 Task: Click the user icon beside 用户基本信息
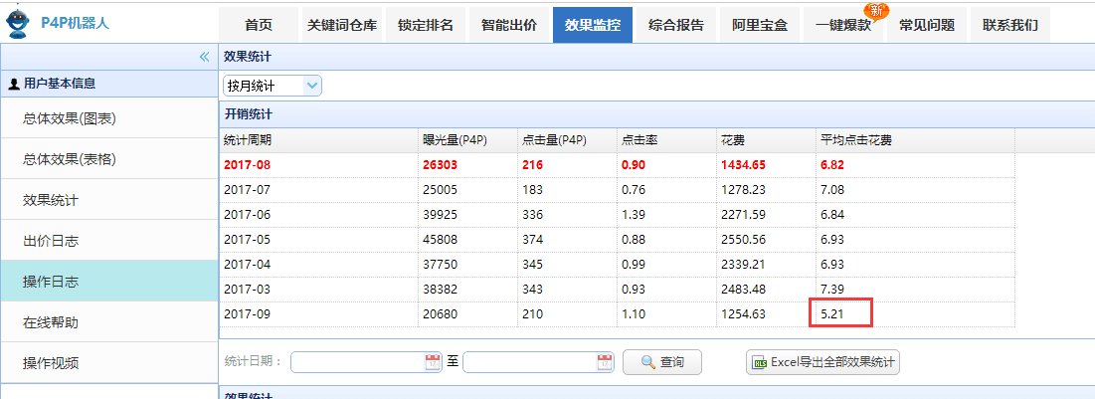(x=13, y=85)
